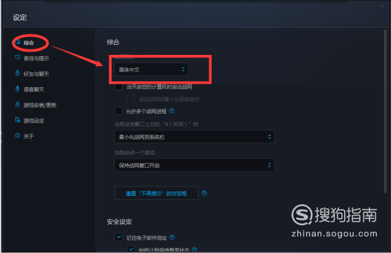Click the 重置"不再提示"的对话框 button

157,193
